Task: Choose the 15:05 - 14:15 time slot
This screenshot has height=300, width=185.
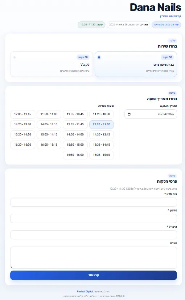Action: [x=49, y=134]
